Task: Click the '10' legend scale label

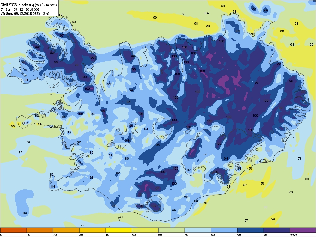Action: click(28, 235)
